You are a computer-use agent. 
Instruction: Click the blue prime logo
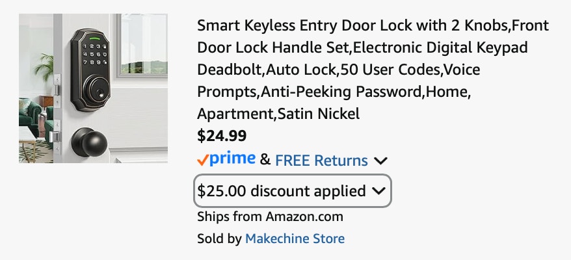(232, 159)
